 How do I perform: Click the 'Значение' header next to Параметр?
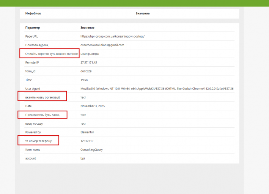click(x=87, y=28)
